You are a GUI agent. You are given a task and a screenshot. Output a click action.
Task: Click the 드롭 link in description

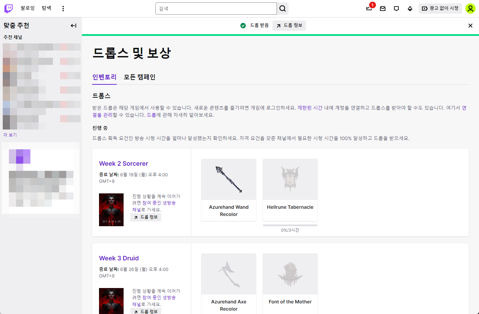(x=152, y=115)
